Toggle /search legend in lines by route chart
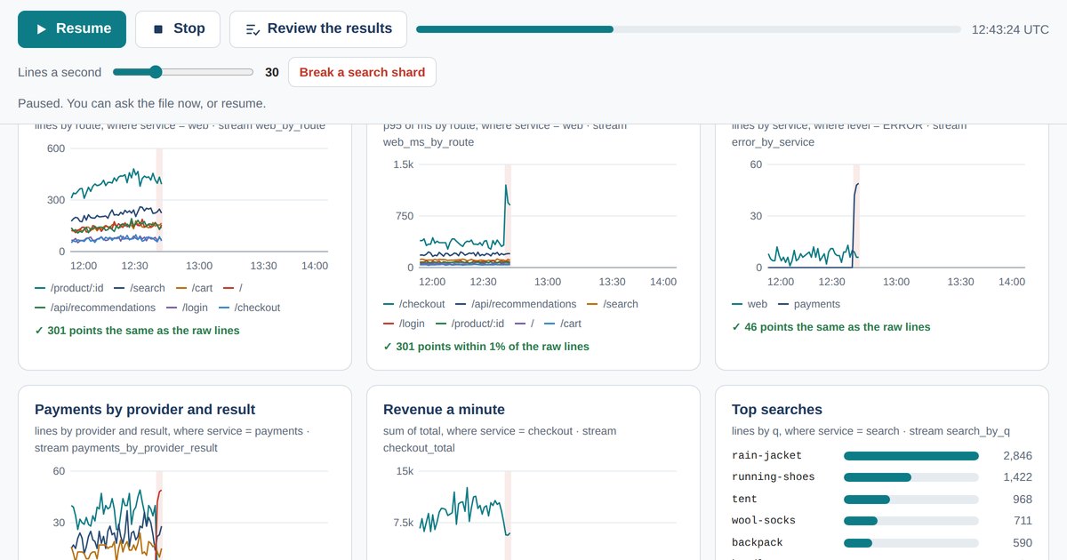 [x=140, y=288]
